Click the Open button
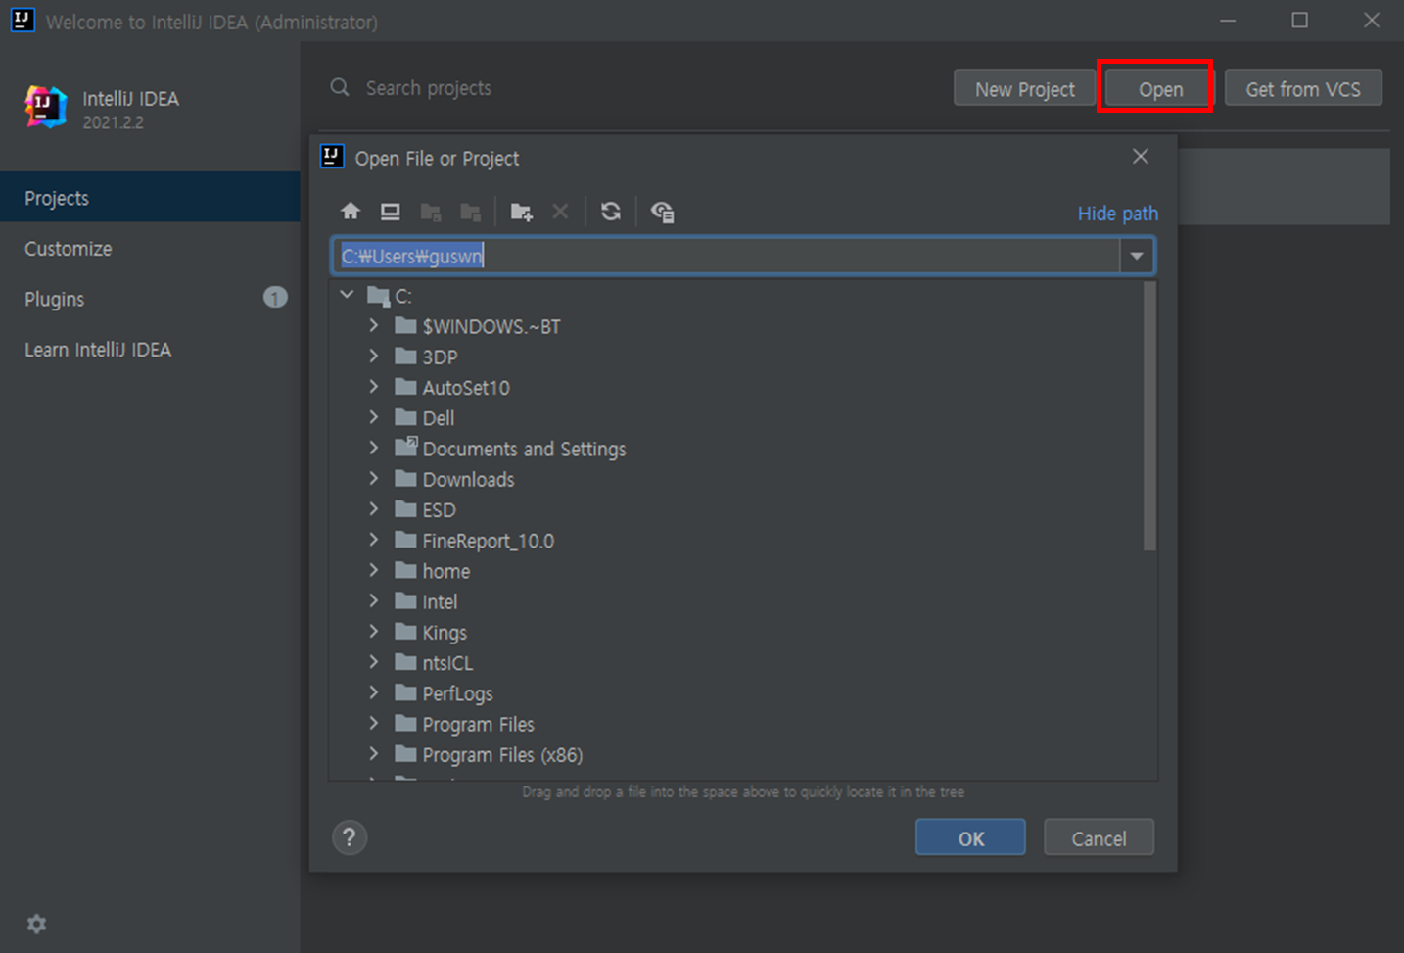This screenshot has height=953, width=1404. point(1160,89)
